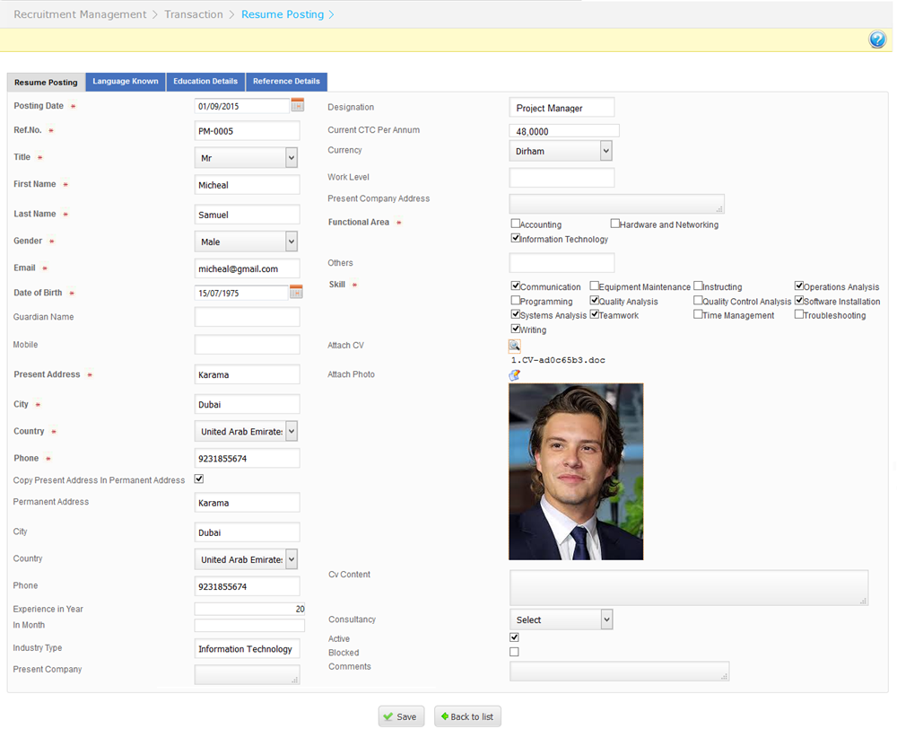Check the Accounting functional area
This screenshot has width=897, height=738.
[516, 224]
